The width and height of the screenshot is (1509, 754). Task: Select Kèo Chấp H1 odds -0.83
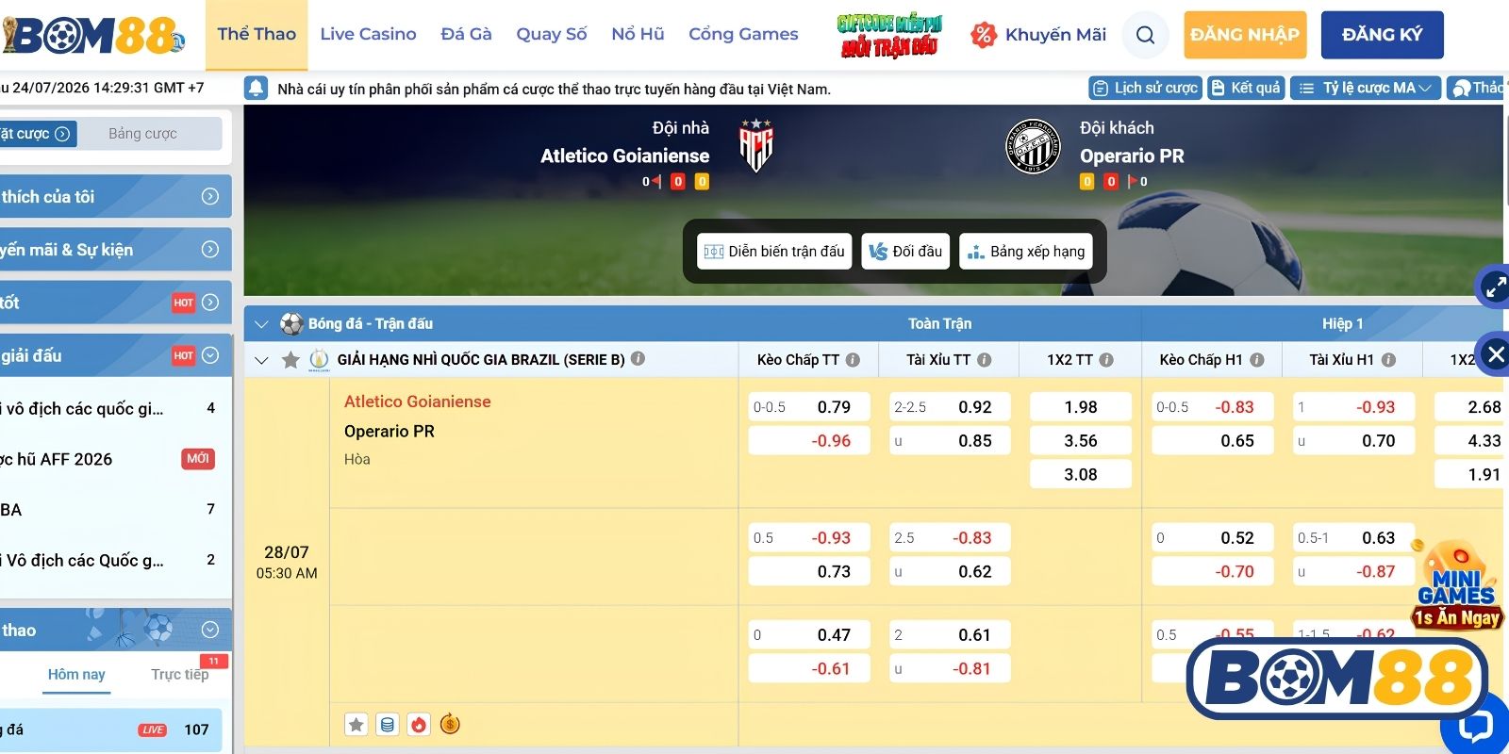(x=1212, y=407)
